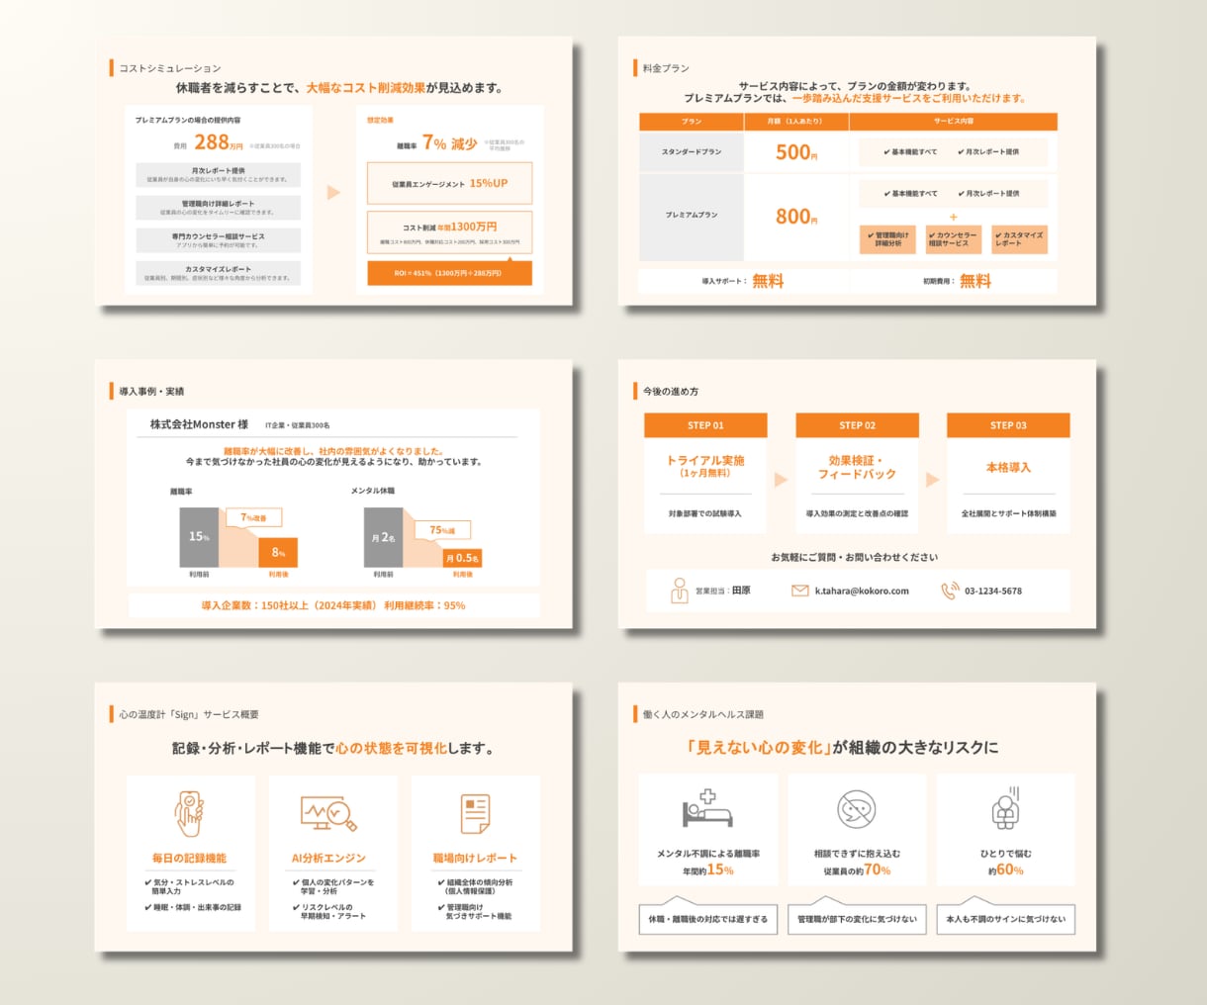This screenshot has width=1207, height=1005.
Task: Click the 本人も不調のサインに気づけない callout box
Action: 1005,918
